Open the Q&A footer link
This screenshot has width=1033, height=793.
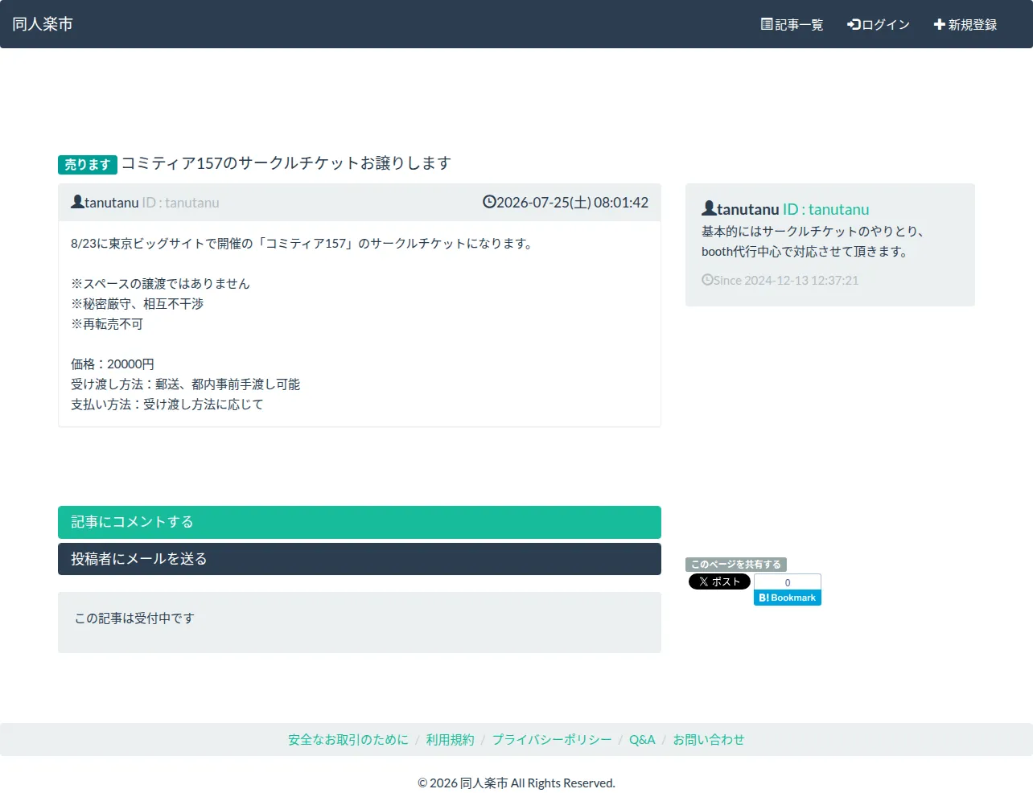[642, 740]
